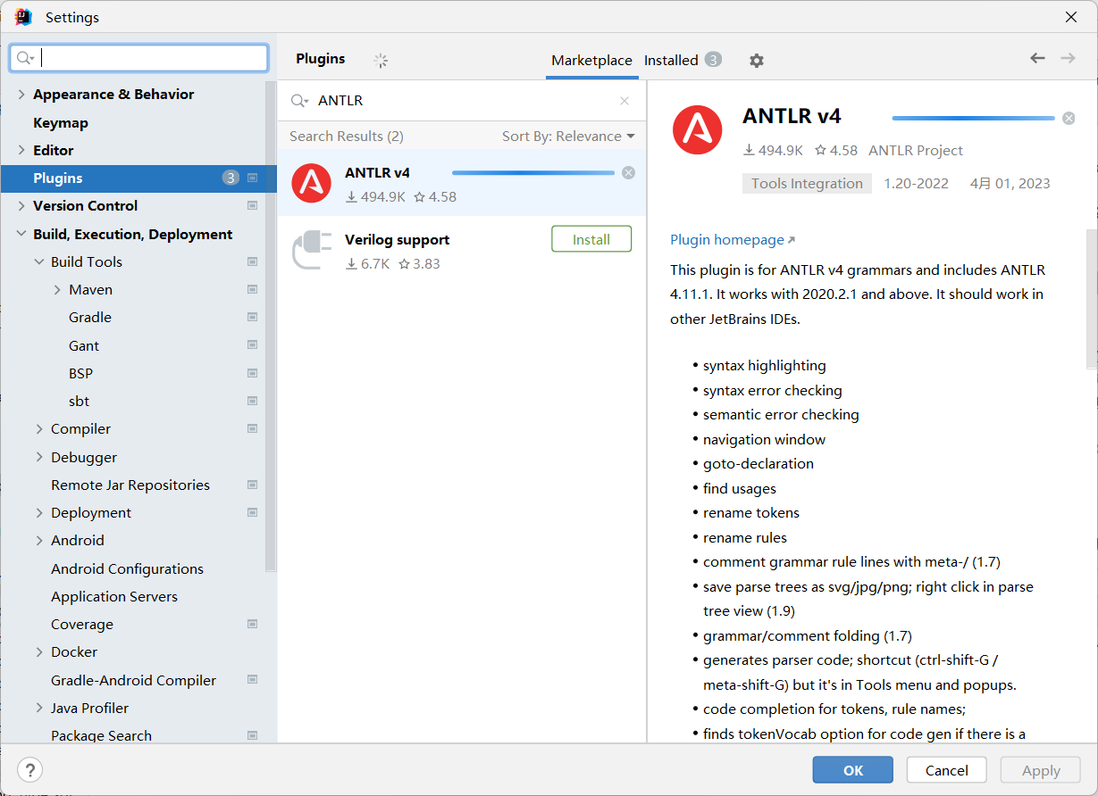
Task: Navigate back with the left arrow
Action: coord(1037,58)
